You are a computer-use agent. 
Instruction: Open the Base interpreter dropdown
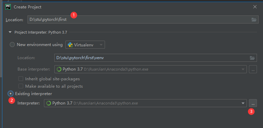243,69
